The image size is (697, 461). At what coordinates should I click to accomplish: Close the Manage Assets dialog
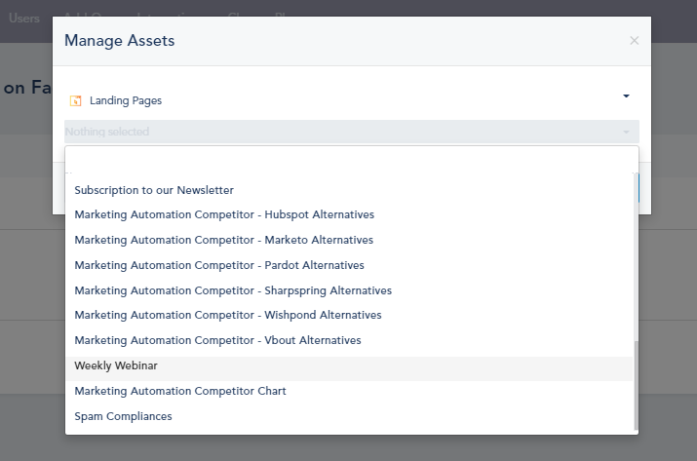click(634, 41)
